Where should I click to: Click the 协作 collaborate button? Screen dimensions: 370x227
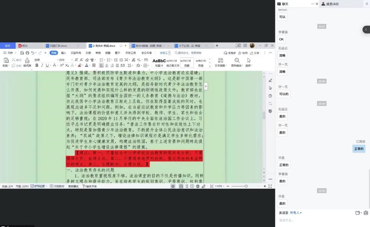243,53
